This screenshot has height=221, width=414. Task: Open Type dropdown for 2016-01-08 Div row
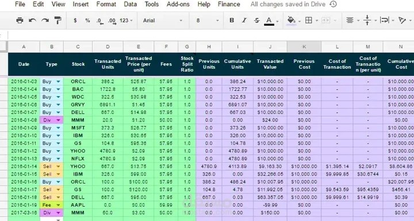58,120
